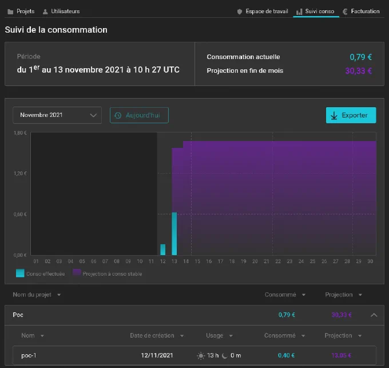This screenshot has height=368, width=389.
Task: Click the euro icon beside Facturation
Action: click(x=345, y=11)
